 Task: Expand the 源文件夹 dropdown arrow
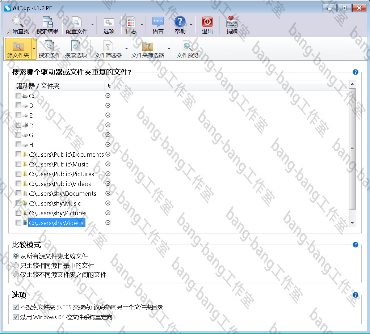34,48
